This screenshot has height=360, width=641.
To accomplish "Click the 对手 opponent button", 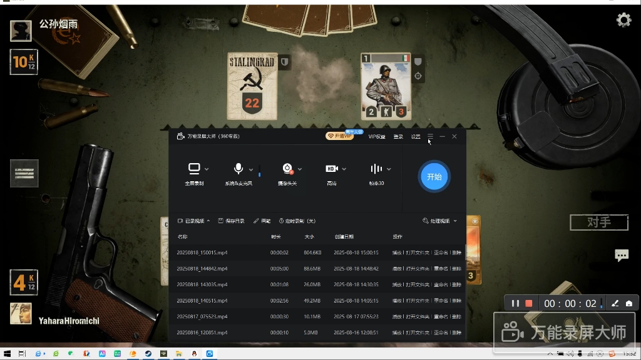I will tap(599, 222).
